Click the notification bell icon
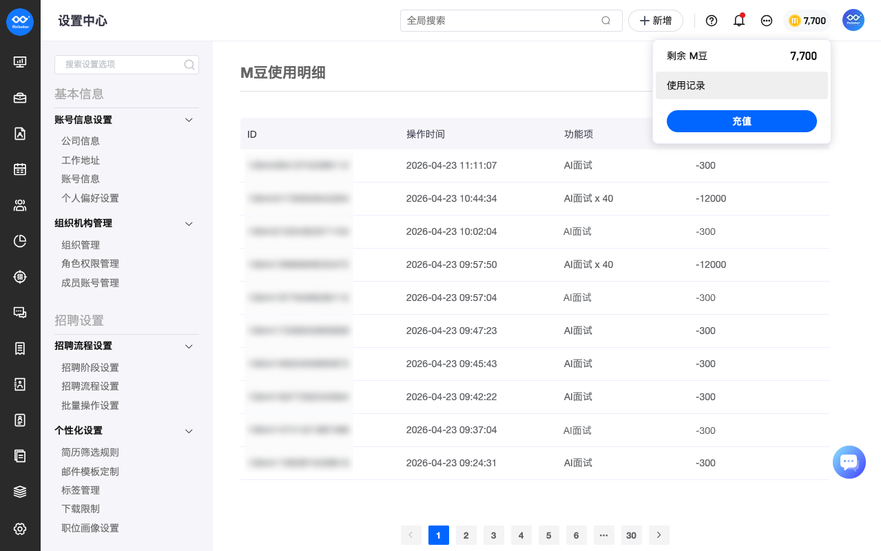The width and height of the screenshot is (881, 551). coord(739,21)
